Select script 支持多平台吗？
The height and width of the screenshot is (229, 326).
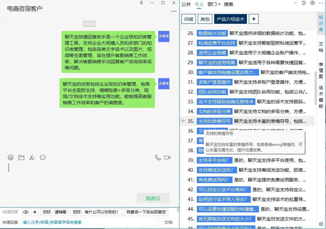tap(214, 160)
